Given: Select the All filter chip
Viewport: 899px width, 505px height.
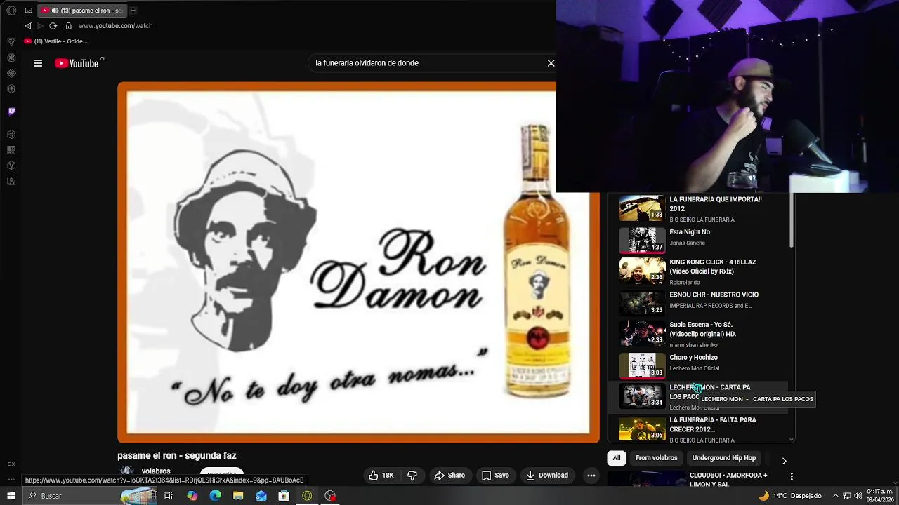Looking at the screenshot, I should [617, 458].
